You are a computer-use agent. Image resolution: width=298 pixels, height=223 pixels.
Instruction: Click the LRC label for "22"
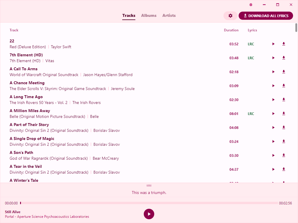click(x=251, y=44)
